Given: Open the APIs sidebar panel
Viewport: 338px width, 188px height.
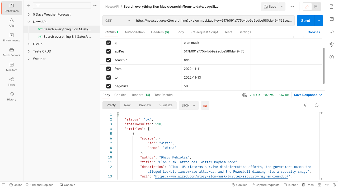Looking at the screenshot, I should pyautogui.click(x=12, y=23).
